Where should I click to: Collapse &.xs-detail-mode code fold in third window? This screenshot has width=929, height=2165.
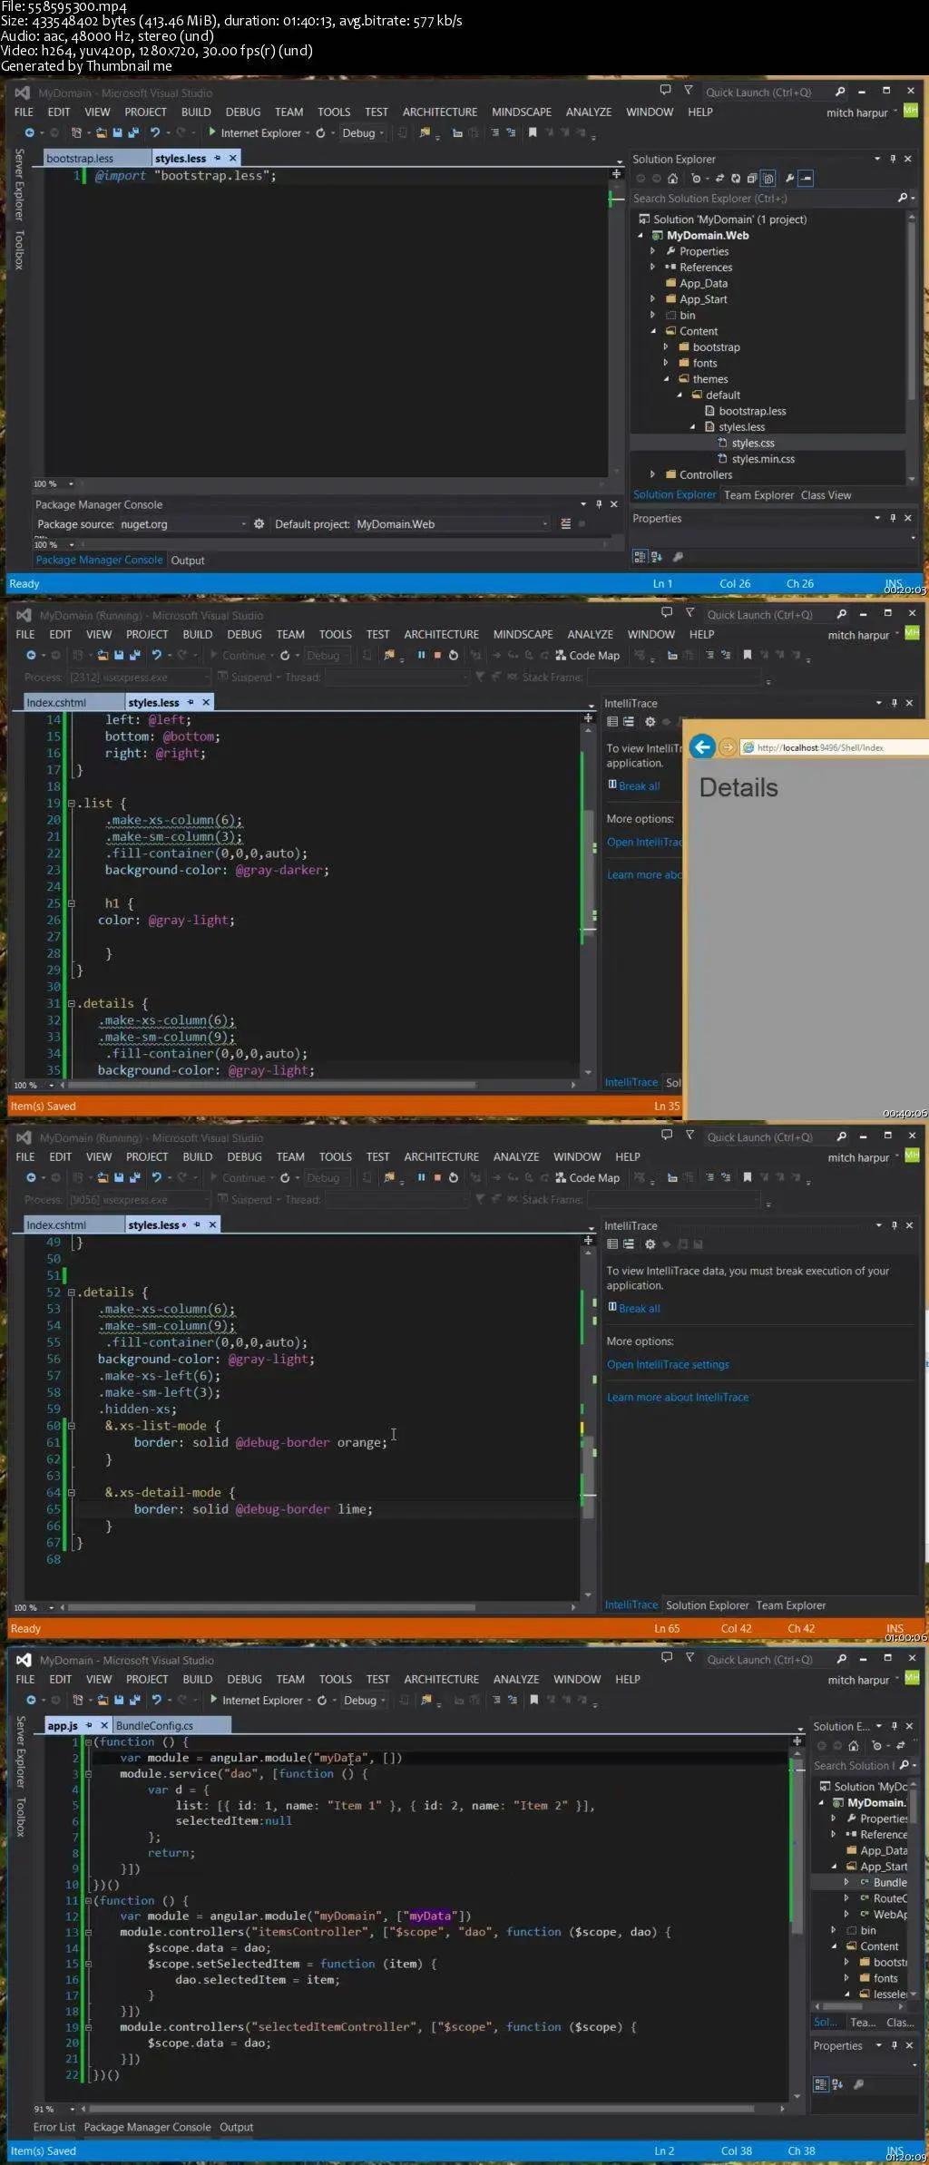tap(72, 1493)
